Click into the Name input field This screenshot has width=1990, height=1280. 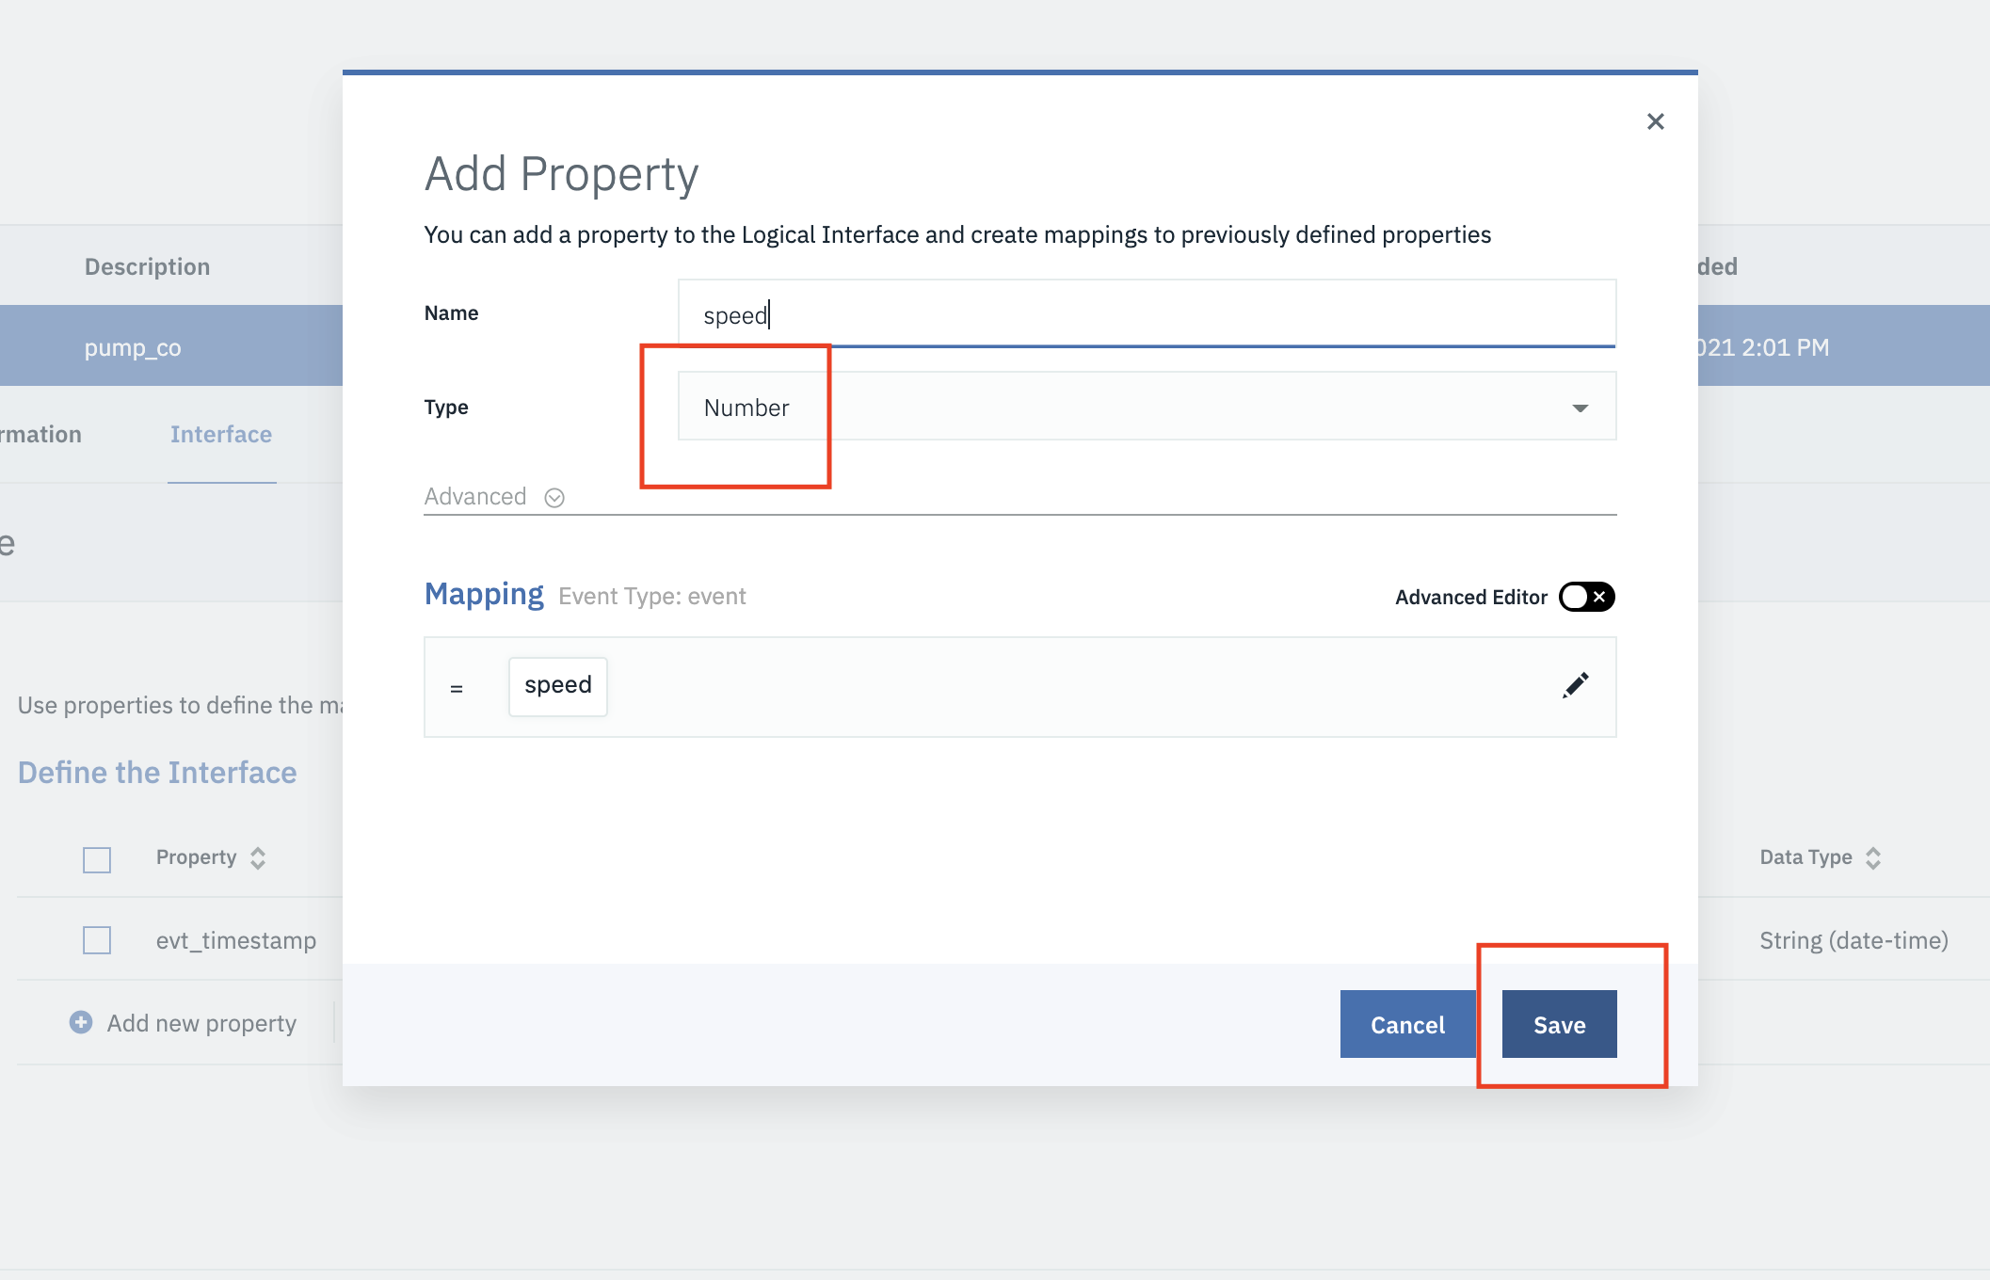point(1147,313)
